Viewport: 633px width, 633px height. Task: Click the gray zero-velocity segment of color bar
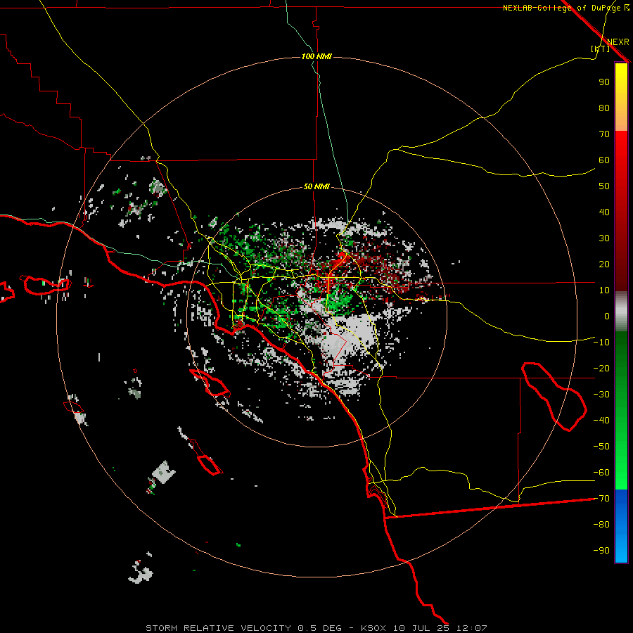pyautogui.click(x=621, y=312)
